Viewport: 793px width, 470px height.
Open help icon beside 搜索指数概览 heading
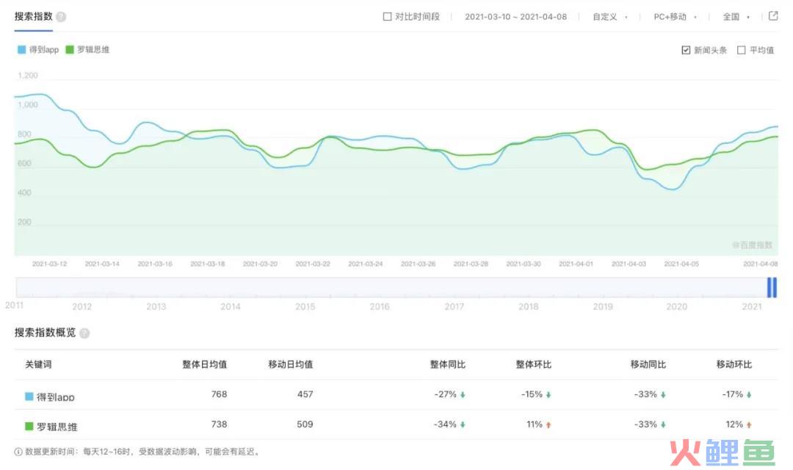click(84, 333)
